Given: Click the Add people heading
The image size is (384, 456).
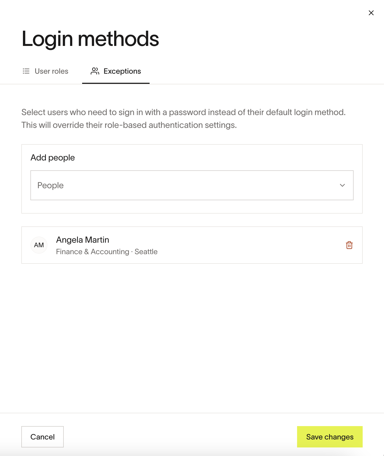Looking at the screenshot, I should coord(53,158).
